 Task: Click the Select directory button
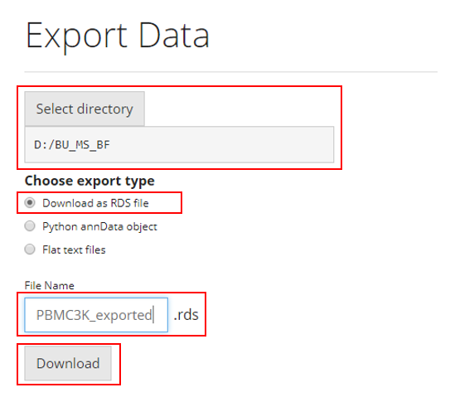coord(85,109)
